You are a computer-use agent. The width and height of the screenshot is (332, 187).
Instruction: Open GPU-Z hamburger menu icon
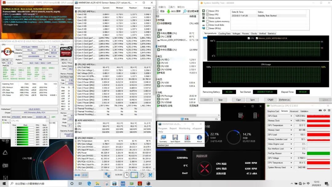pyautogui.click(x=329, y=110)
